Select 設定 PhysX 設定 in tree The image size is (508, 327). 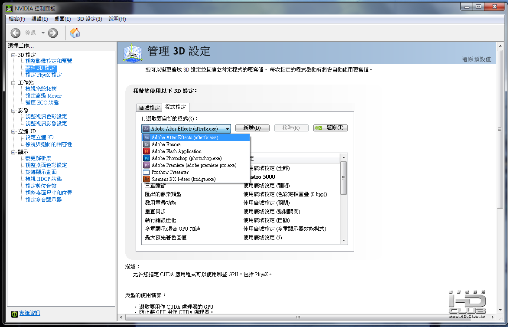[x=44, y=75]
